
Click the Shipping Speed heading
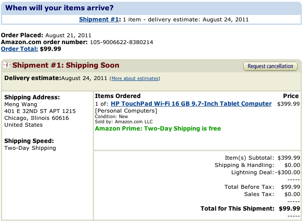(29, 141)
